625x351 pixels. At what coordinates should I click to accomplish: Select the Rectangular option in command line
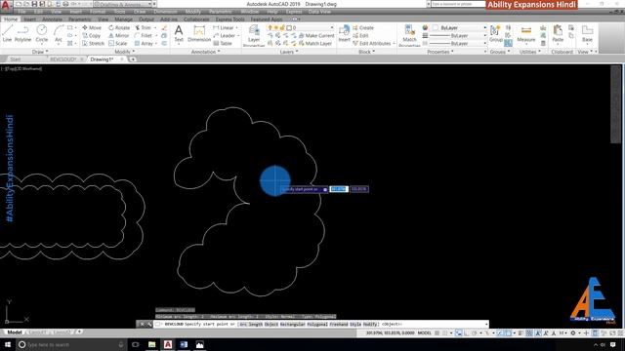pos(293,325)
